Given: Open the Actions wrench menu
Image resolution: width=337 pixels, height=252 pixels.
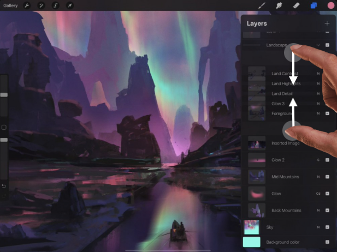Looking at the screenshot, I should point(27,5).
